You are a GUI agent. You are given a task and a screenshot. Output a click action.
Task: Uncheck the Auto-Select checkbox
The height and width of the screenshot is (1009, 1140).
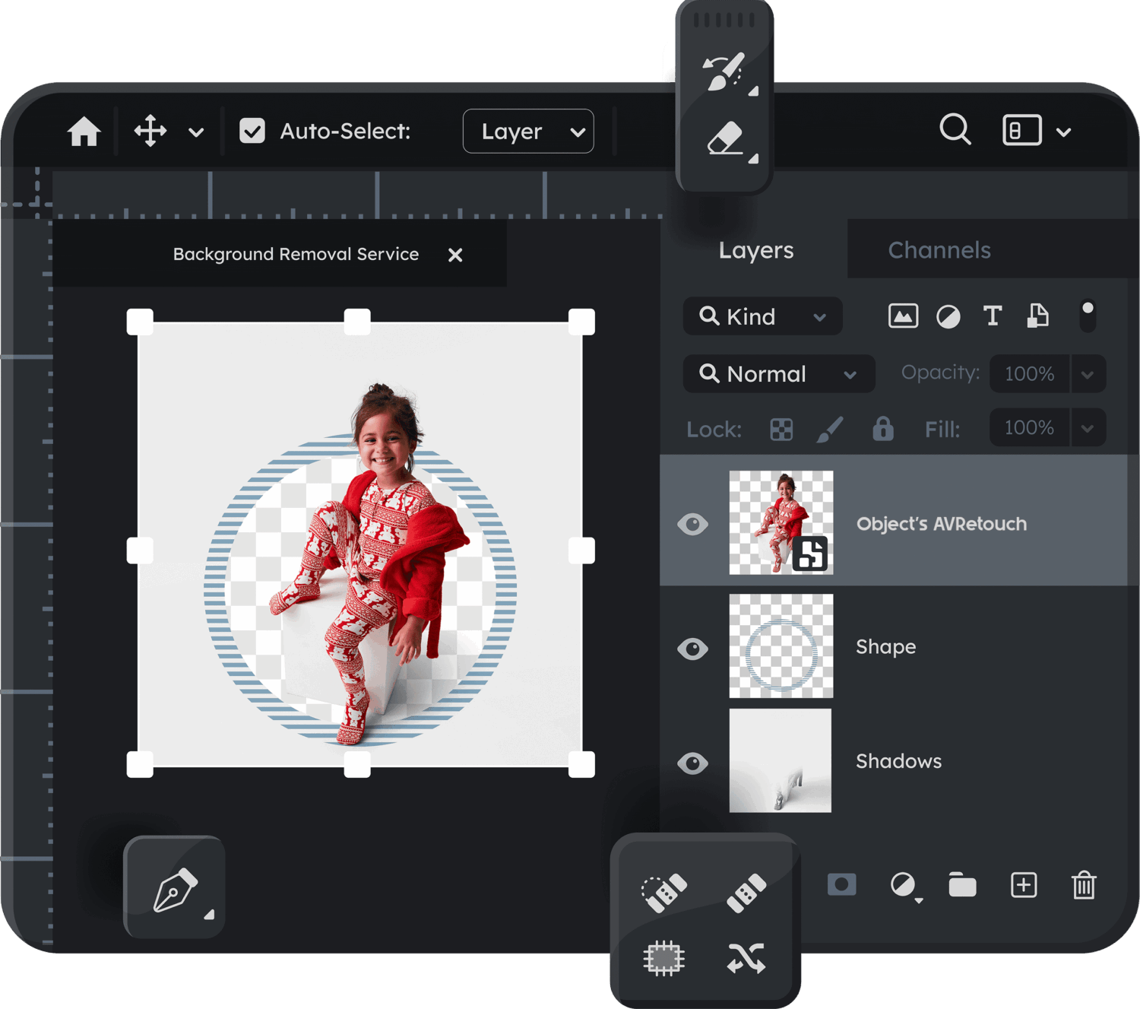click(x=252, y=132)
